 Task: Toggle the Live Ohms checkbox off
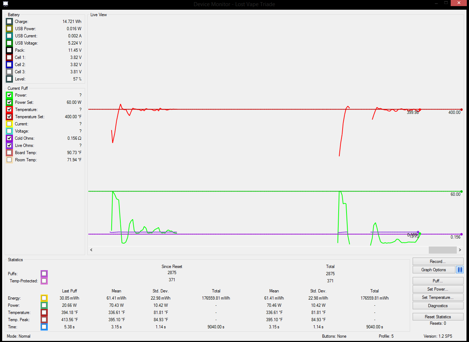tap(9, 145)
